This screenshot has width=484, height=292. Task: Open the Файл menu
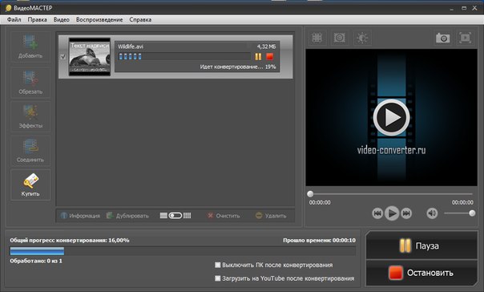14,19
